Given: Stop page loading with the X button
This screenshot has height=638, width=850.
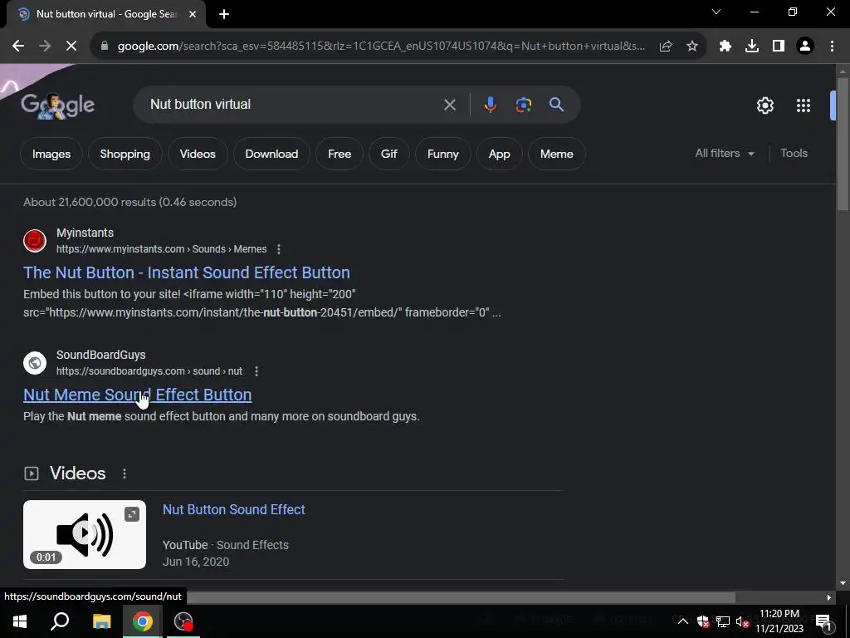Looking at the screenshot, I should (x=71, y=47).
